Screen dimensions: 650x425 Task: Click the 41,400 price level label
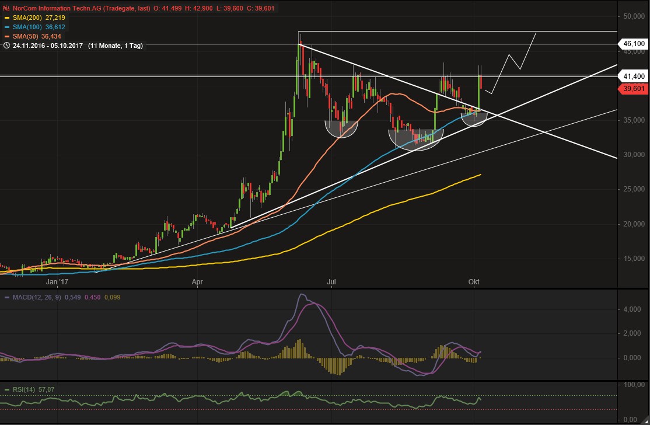click(x=634, y=76)
